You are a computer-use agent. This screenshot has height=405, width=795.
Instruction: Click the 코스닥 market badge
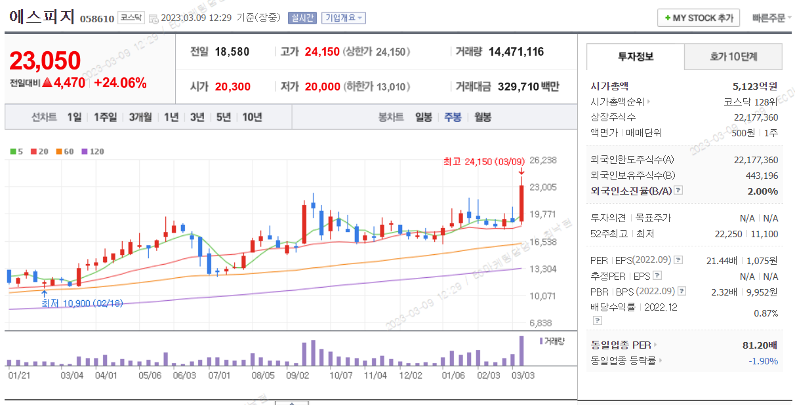(x=131, y=18)
